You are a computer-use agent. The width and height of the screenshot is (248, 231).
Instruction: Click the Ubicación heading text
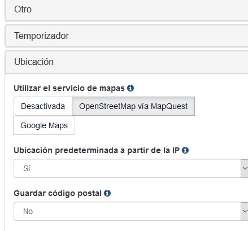pos(34,62)
